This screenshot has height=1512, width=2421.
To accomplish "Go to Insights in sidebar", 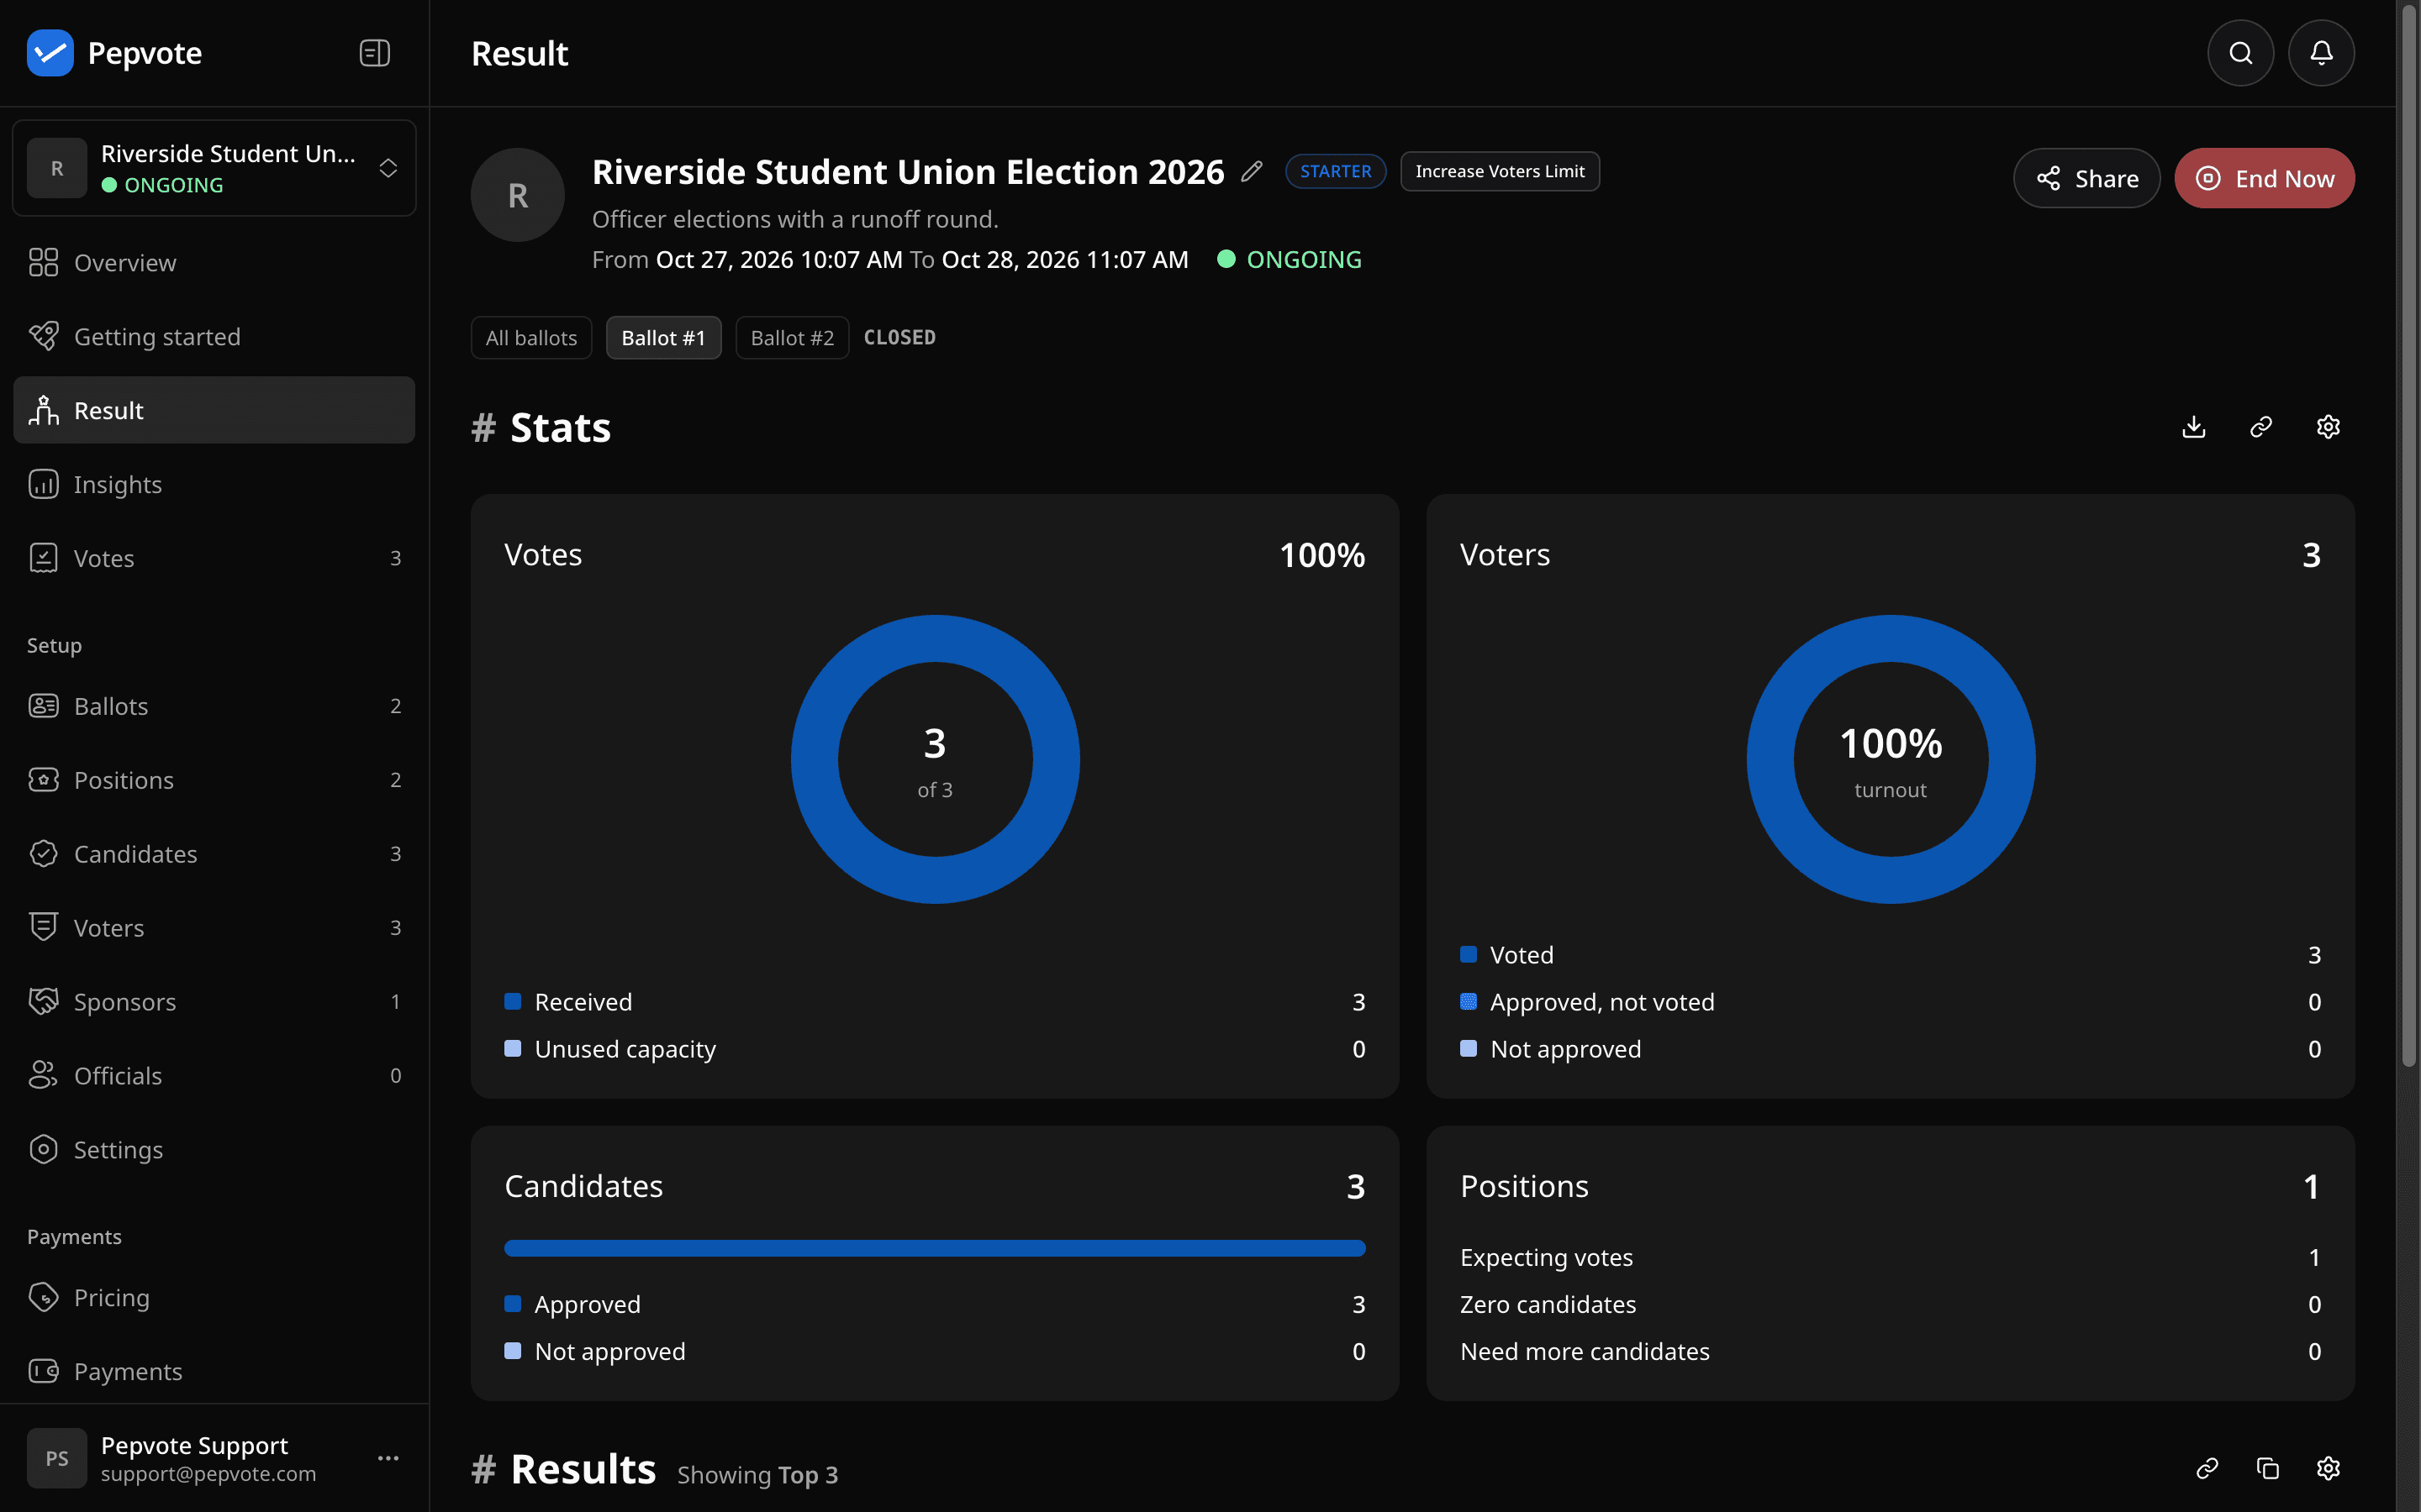I will click(214, 485).
